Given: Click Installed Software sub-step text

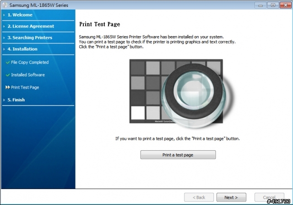Looking at the screenshot, I should click(x=28, y=75).
